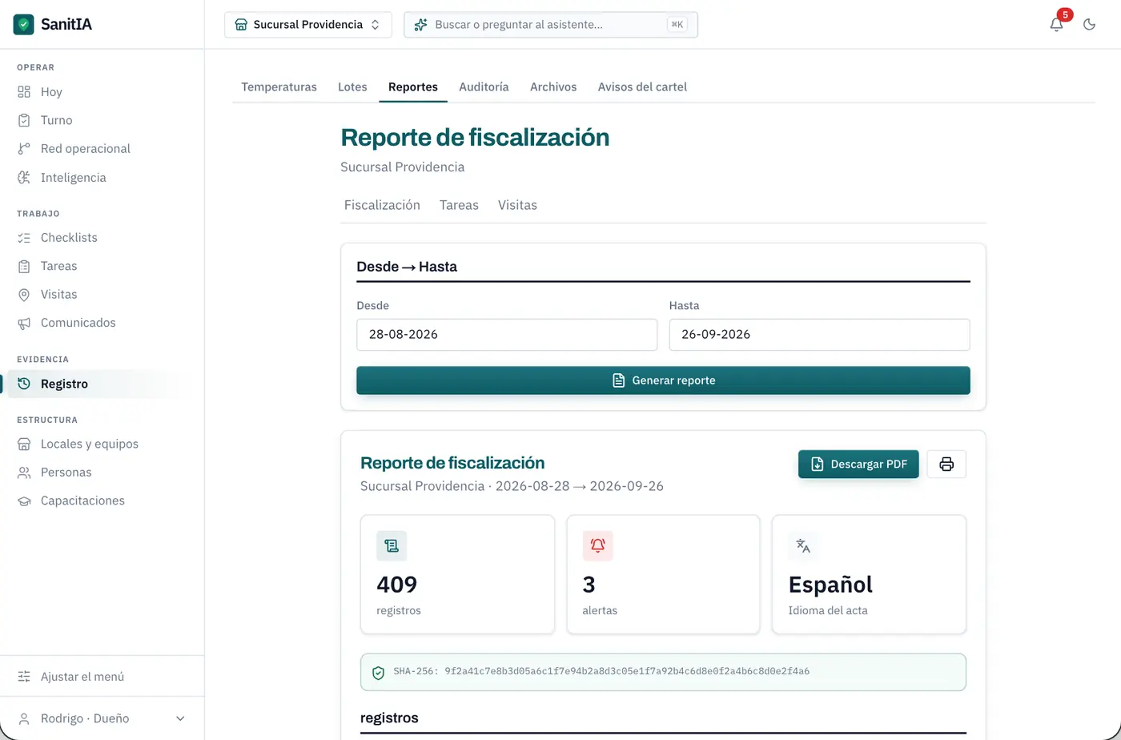Click the date range text 2026-08-28 → 2026-09-26
The height and width of the screenshot is (740, 1121).
(x=580, y=486)
